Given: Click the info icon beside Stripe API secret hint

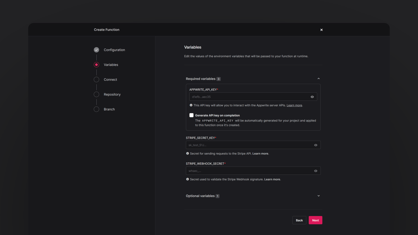Looking at the screenshot, I should pos(187,153).
